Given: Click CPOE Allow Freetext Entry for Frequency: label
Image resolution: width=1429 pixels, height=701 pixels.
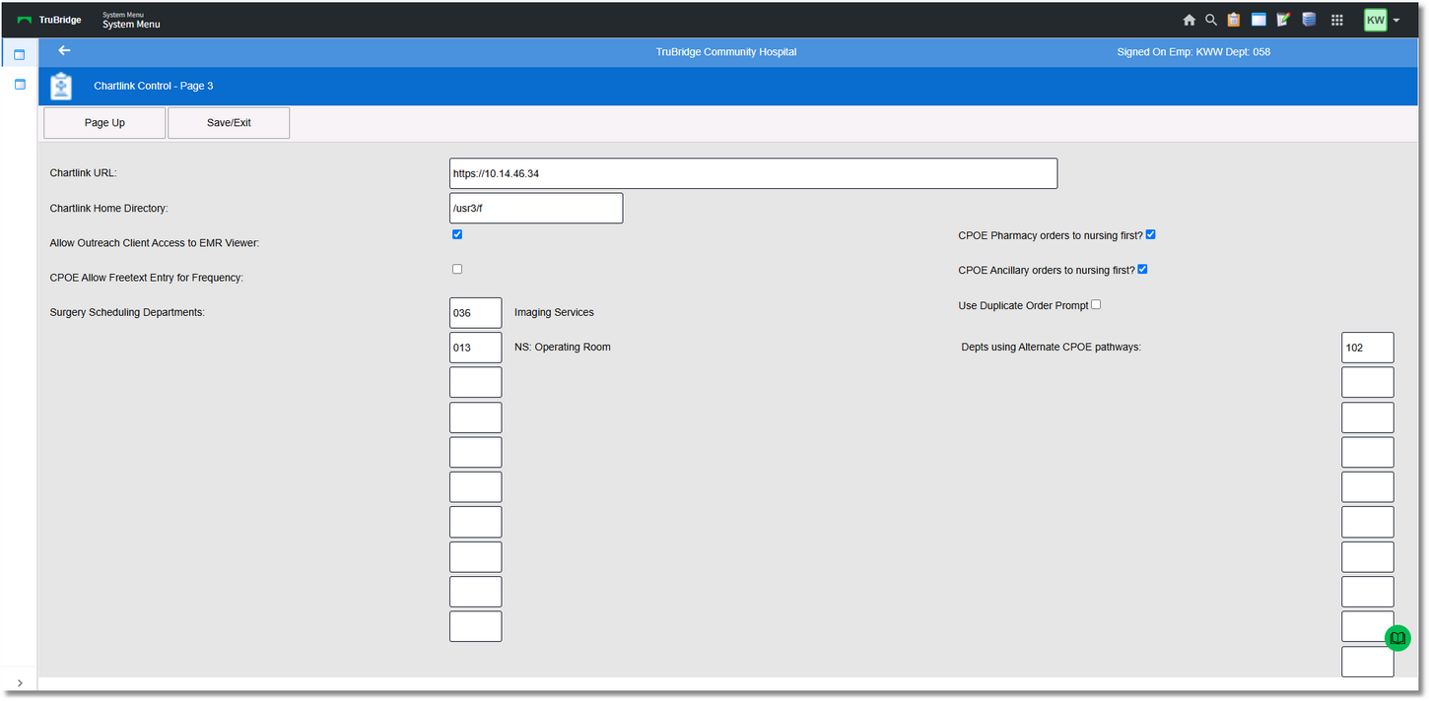Looking at the screenshot, I should [146, 278].
